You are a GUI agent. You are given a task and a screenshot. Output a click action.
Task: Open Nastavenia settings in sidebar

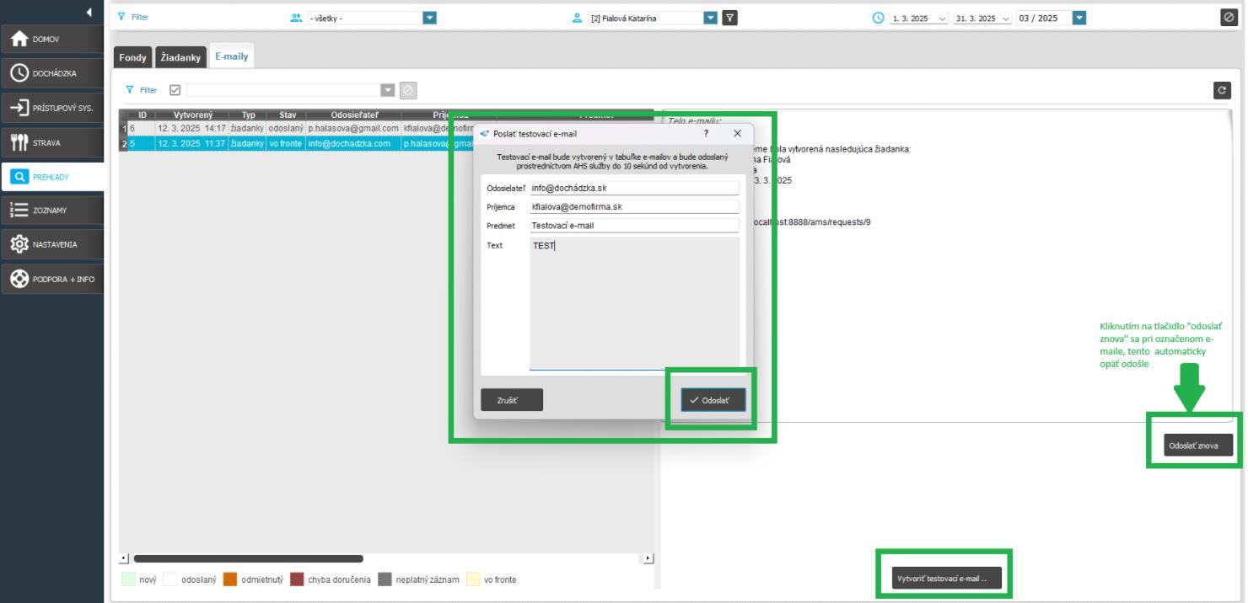coord(52,244)
